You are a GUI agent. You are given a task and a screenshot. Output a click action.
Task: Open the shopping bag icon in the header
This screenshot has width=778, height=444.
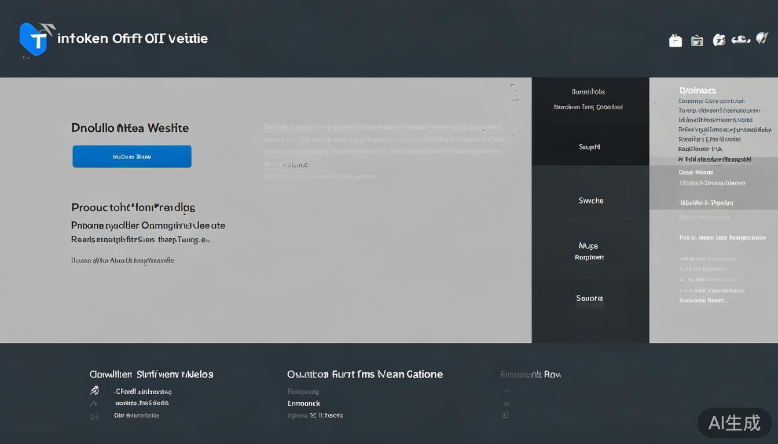point(675,40)
